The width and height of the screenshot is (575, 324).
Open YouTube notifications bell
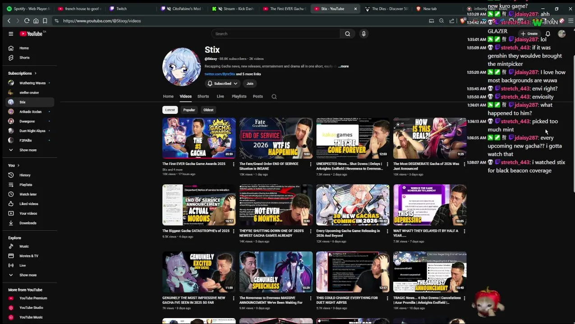point(547,34)
